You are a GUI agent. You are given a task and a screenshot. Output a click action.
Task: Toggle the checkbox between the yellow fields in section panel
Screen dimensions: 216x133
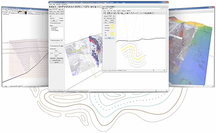click(105, 30)
